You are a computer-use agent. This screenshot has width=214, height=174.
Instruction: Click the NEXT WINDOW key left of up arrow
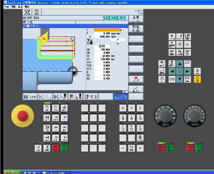click(172, 64)
